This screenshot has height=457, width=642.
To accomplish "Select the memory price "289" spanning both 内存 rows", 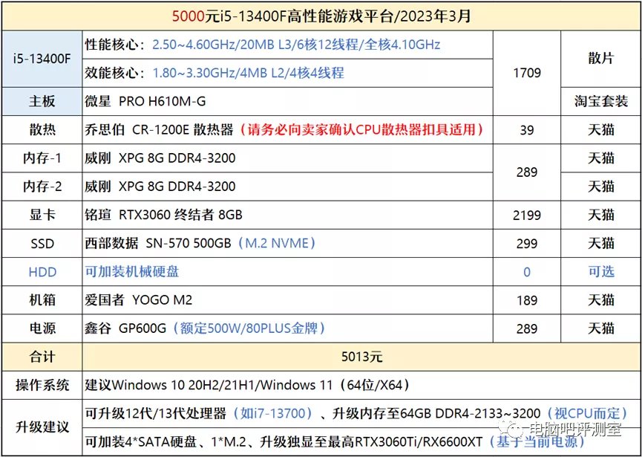I will (x=526, y=172).
